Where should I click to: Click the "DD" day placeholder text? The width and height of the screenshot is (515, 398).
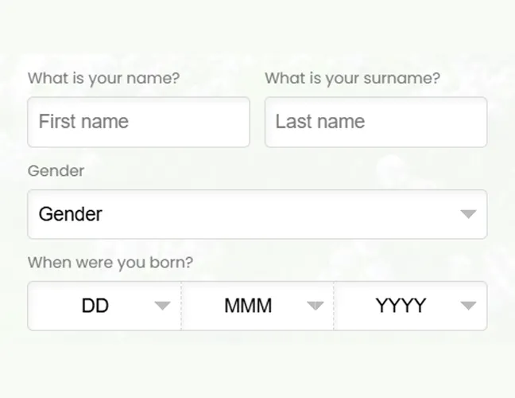[x=95, y=306]
